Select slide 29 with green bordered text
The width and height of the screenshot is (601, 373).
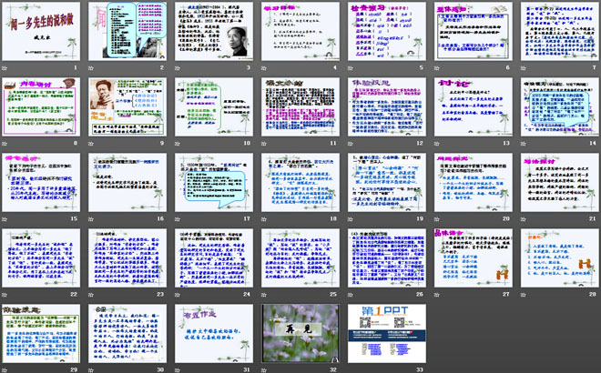(41, 333)
